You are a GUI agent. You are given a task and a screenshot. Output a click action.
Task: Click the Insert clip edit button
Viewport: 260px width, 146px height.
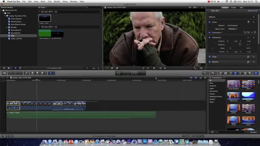[37, 73]
